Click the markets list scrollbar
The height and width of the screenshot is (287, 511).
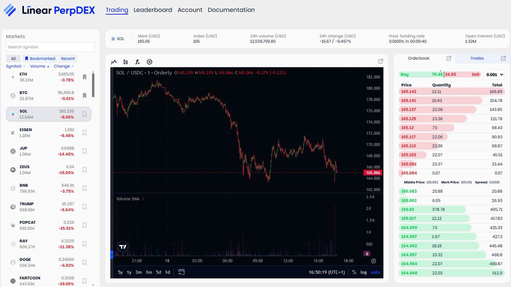93,85
